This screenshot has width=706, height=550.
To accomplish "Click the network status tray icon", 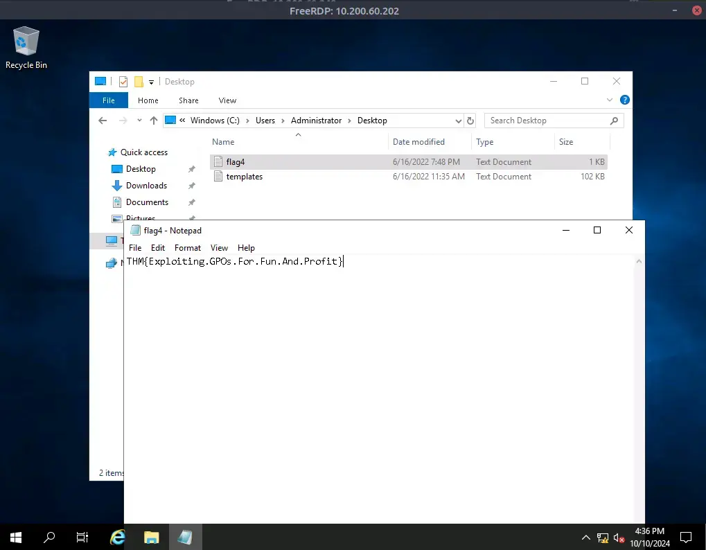I will pos(603,538).
